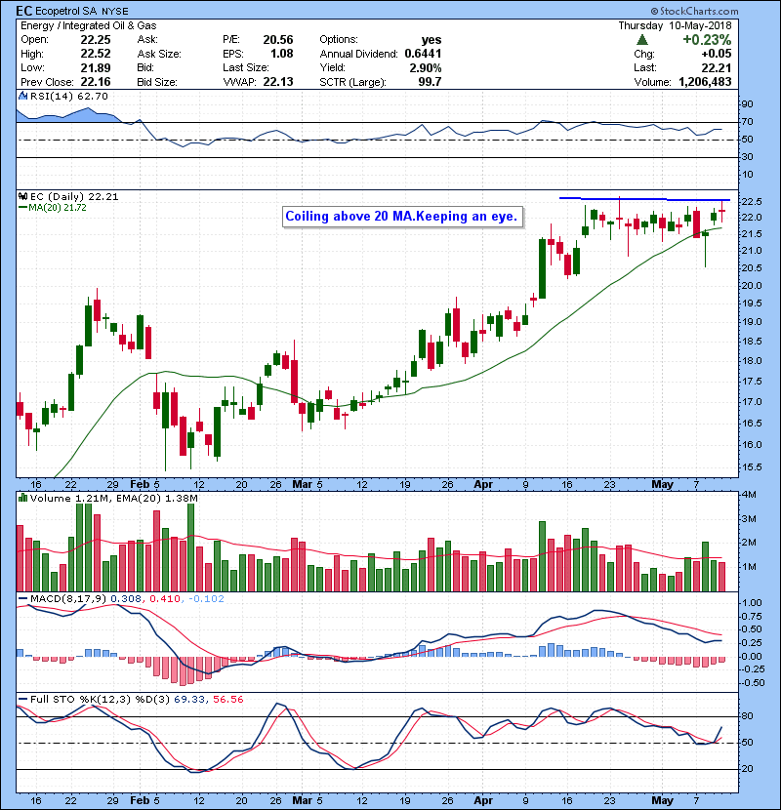Click the RSI panel line icon
Viewport: 781px width, 810px height.
pos(22,96)
